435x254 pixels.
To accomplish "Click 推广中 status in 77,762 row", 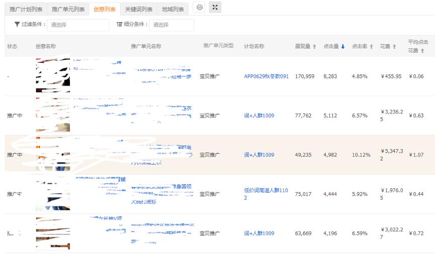I will [15, 115].
